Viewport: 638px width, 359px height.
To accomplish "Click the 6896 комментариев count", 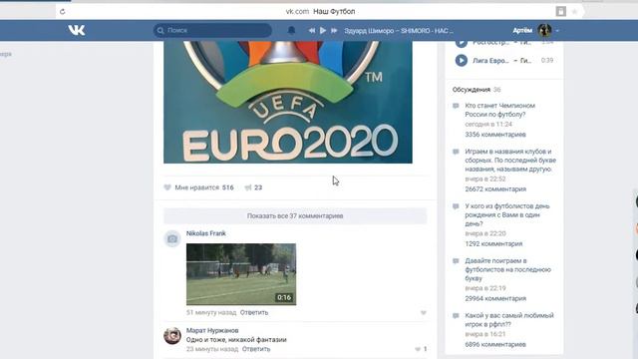I will point(495,344).
